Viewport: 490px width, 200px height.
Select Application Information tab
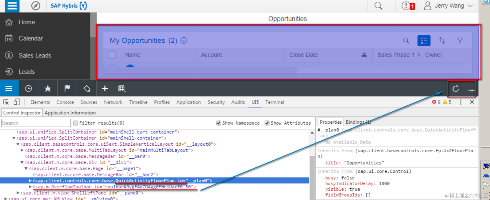point(70,113)
